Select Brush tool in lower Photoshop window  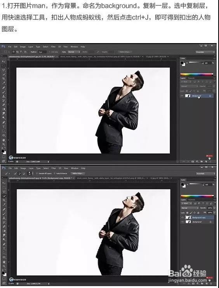(4, 213)
